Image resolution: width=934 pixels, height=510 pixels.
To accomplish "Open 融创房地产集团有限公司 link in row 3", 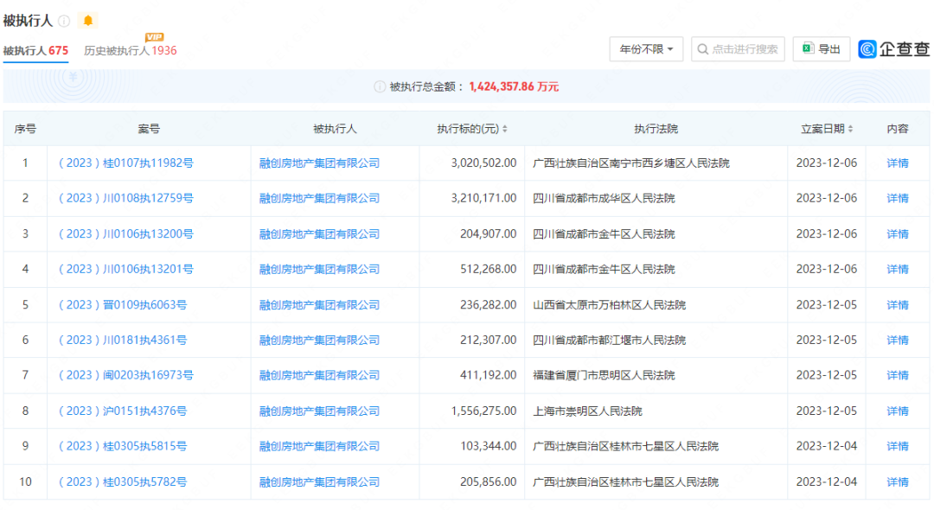I will point(319,234).
